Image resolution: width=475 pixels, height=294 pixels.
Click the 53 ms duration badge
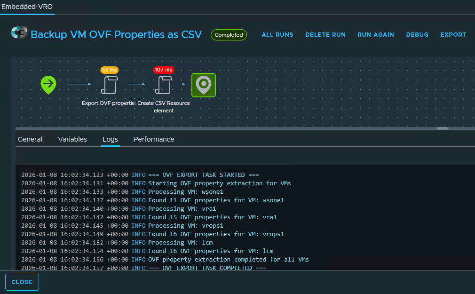coord(109,70)
